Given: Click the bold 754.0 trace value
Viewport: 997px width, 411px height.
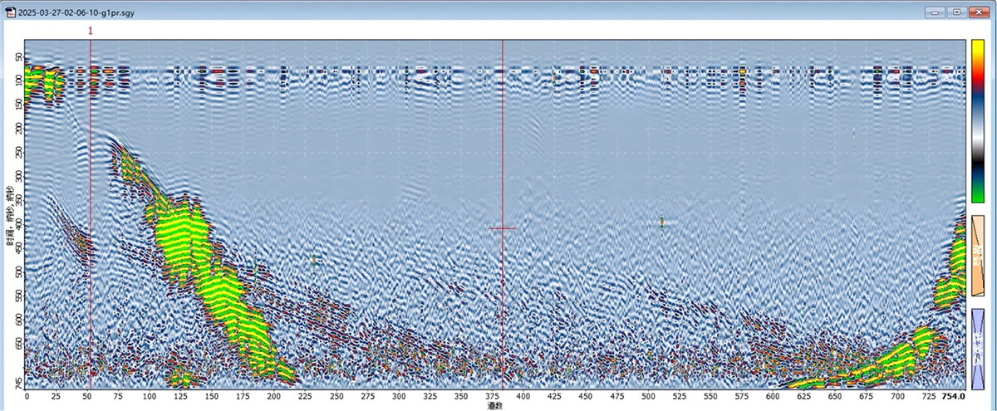Looking at the screenshot, I should coord(953,397).
